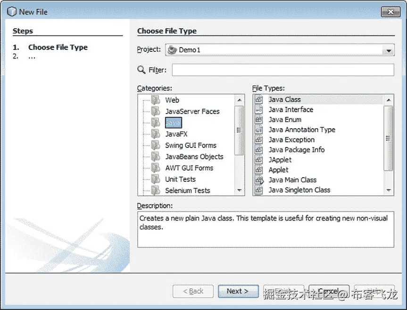The image size is (407, 310).
Task: Click inside the Description text area
Action: click(x=266, y=229)
